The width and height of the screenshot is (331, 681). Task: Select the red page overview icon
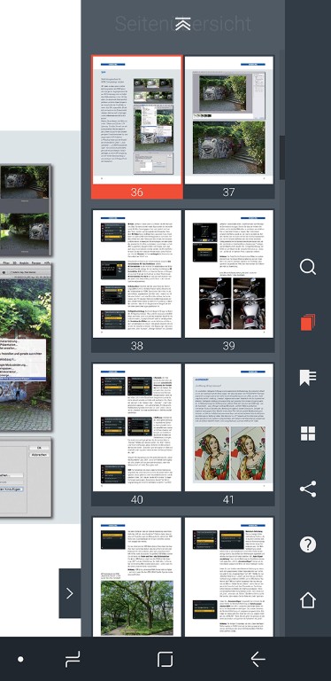[x=308, y=323]
